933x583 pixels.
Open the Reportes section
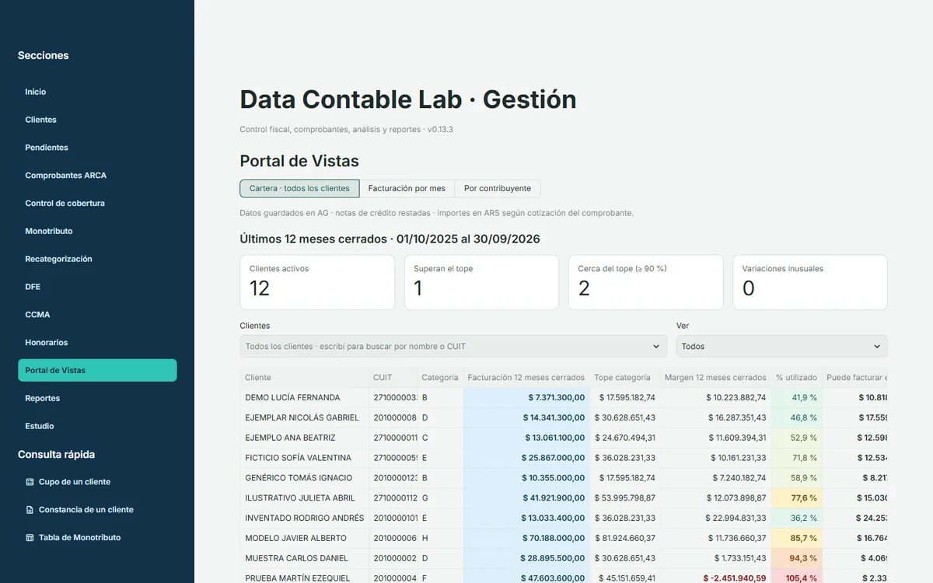coord(97,398)
